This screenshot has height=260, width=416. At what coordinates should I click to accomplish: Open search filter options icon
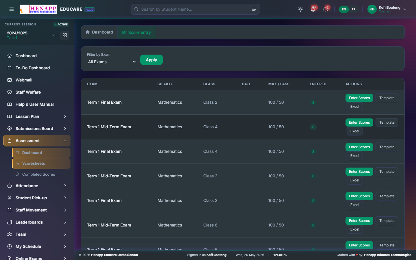pyautogui.click(x=254, y=9)
